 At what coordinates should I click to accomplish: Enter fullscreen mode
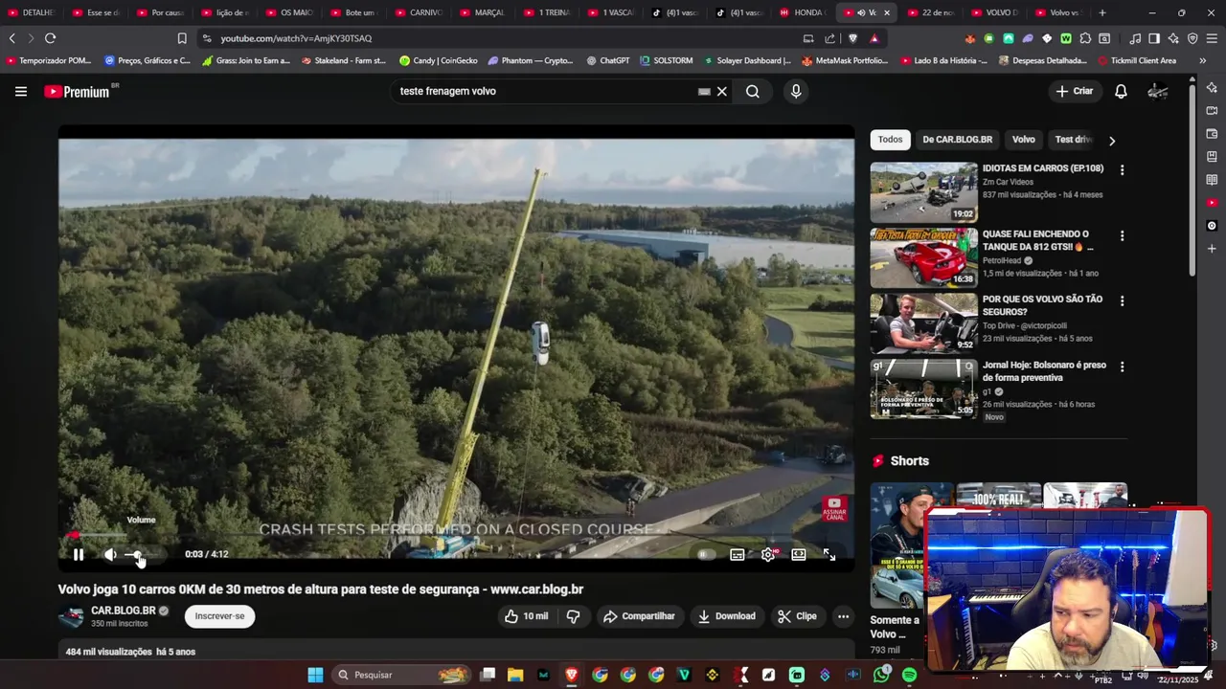[x=829, y=555]
